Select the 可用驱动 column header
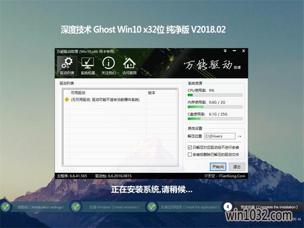 [x=78, y=93]
